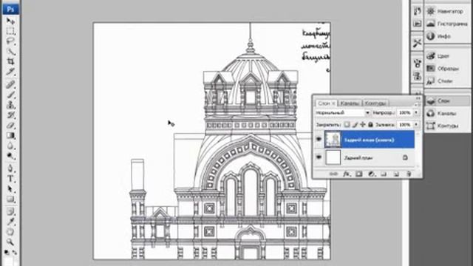Select the Rectangular Marquee tool
473x266 pixels.
(11, 31)
